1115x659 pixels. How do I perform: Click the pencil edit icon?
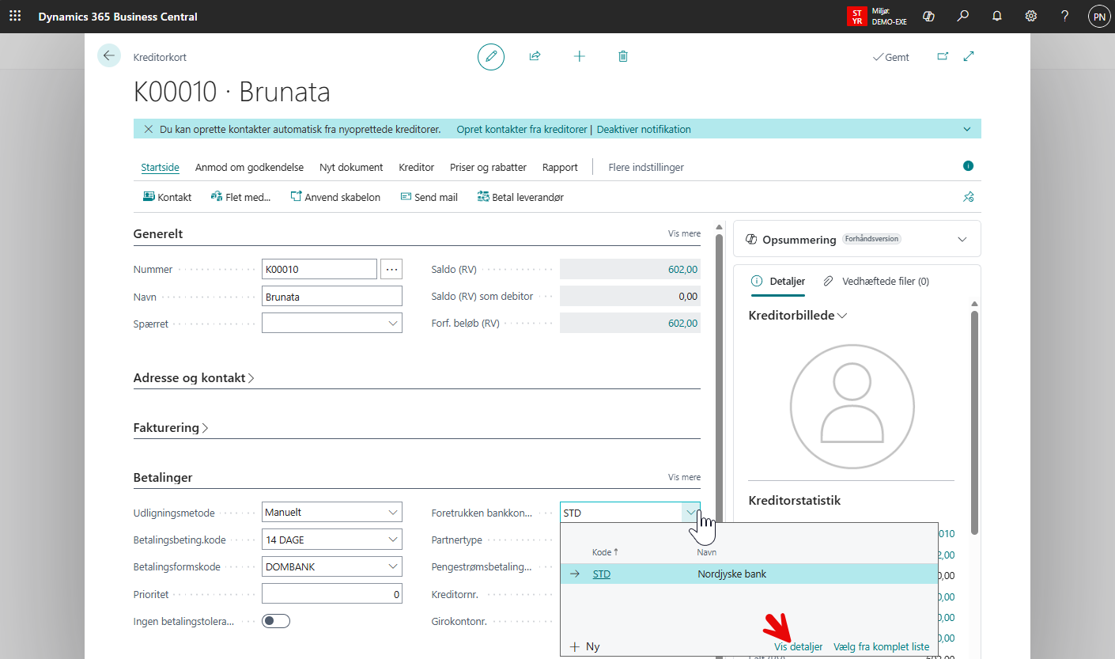tap(490, 57)
